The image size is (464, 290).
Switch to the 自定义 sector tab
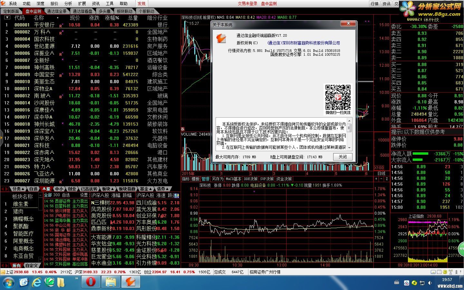coord(31,266)
